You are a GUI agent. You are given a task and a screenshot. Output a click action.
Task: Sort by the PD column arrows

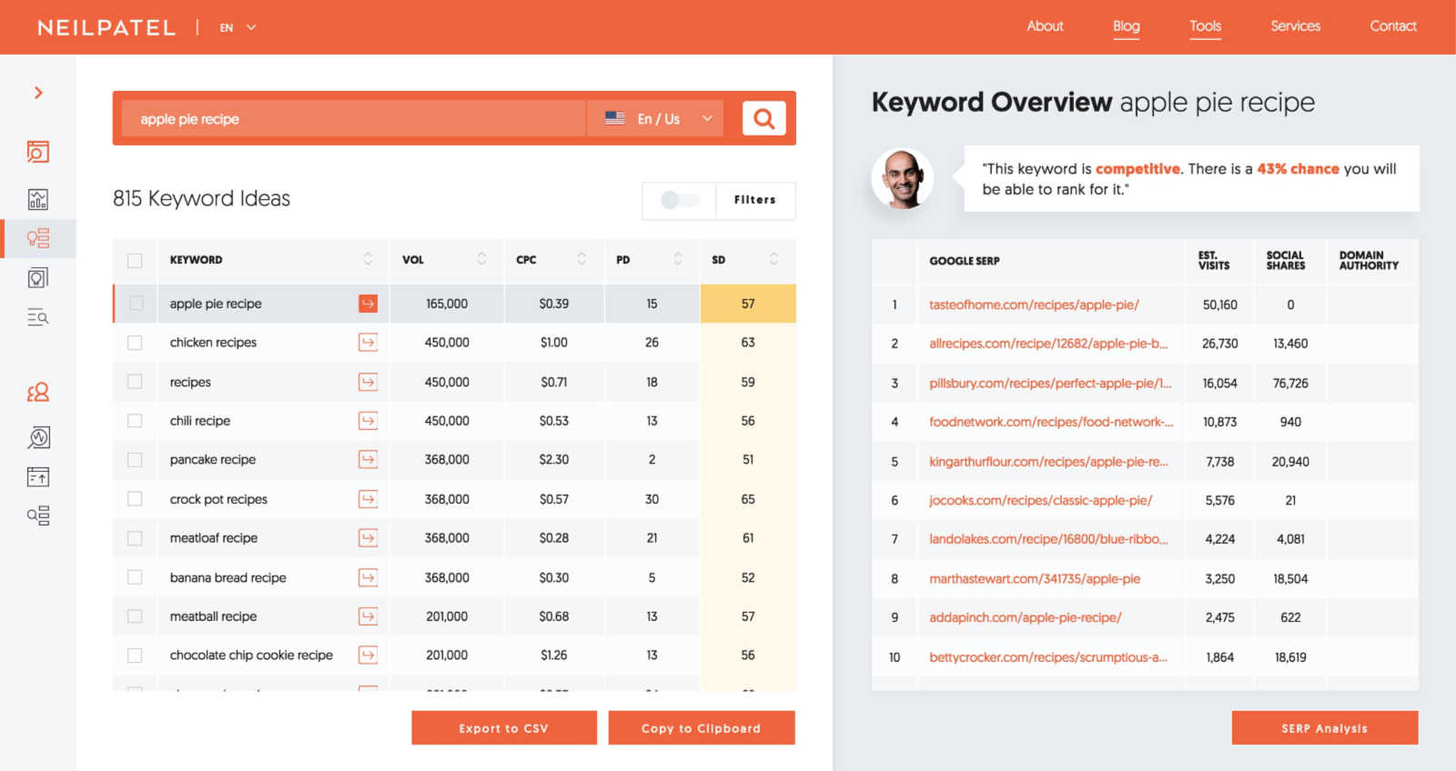click(677, 259)
